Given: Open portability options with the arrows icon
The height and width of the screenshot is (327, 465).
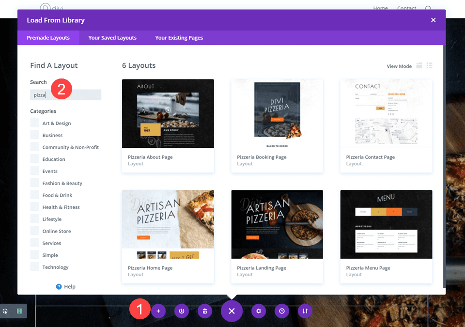Looking at the screenshot, I should (305, 311).
